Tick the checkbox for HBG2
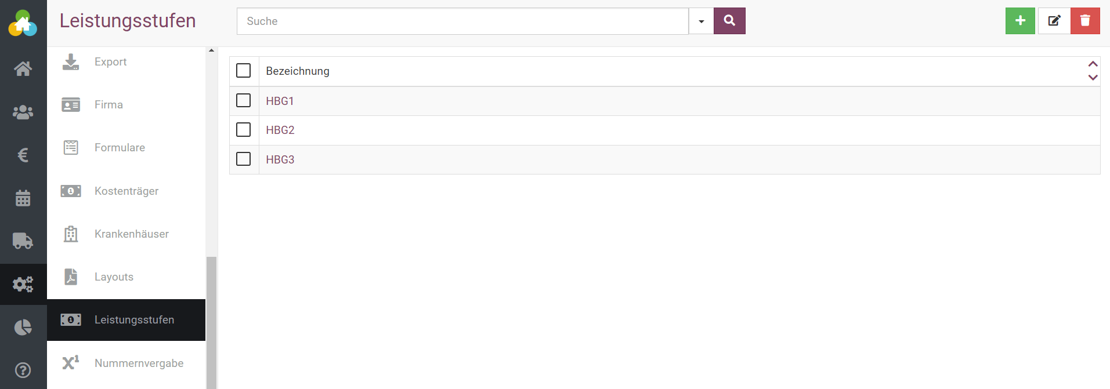Screen dimensions: 1110x389 point(244,129)
